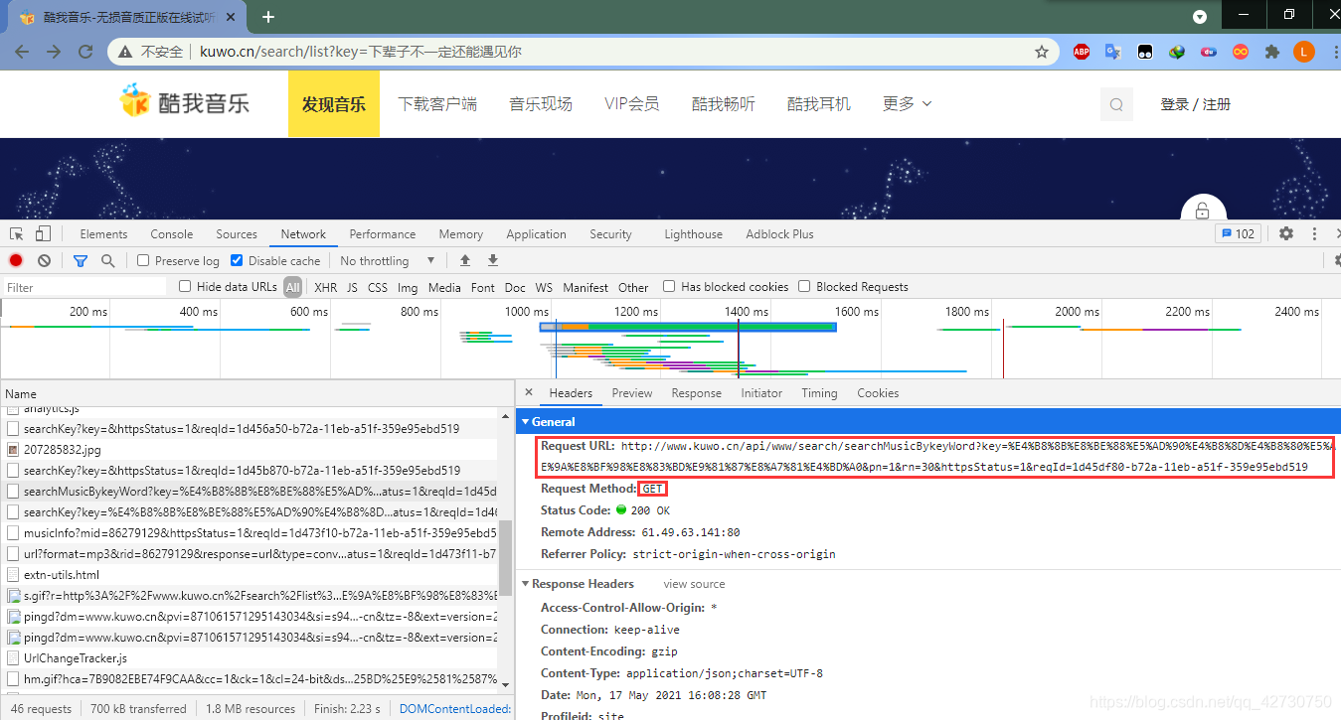The image size is (1341, 720).
Task: Open the Response tab of request
Action: point(697,393)
